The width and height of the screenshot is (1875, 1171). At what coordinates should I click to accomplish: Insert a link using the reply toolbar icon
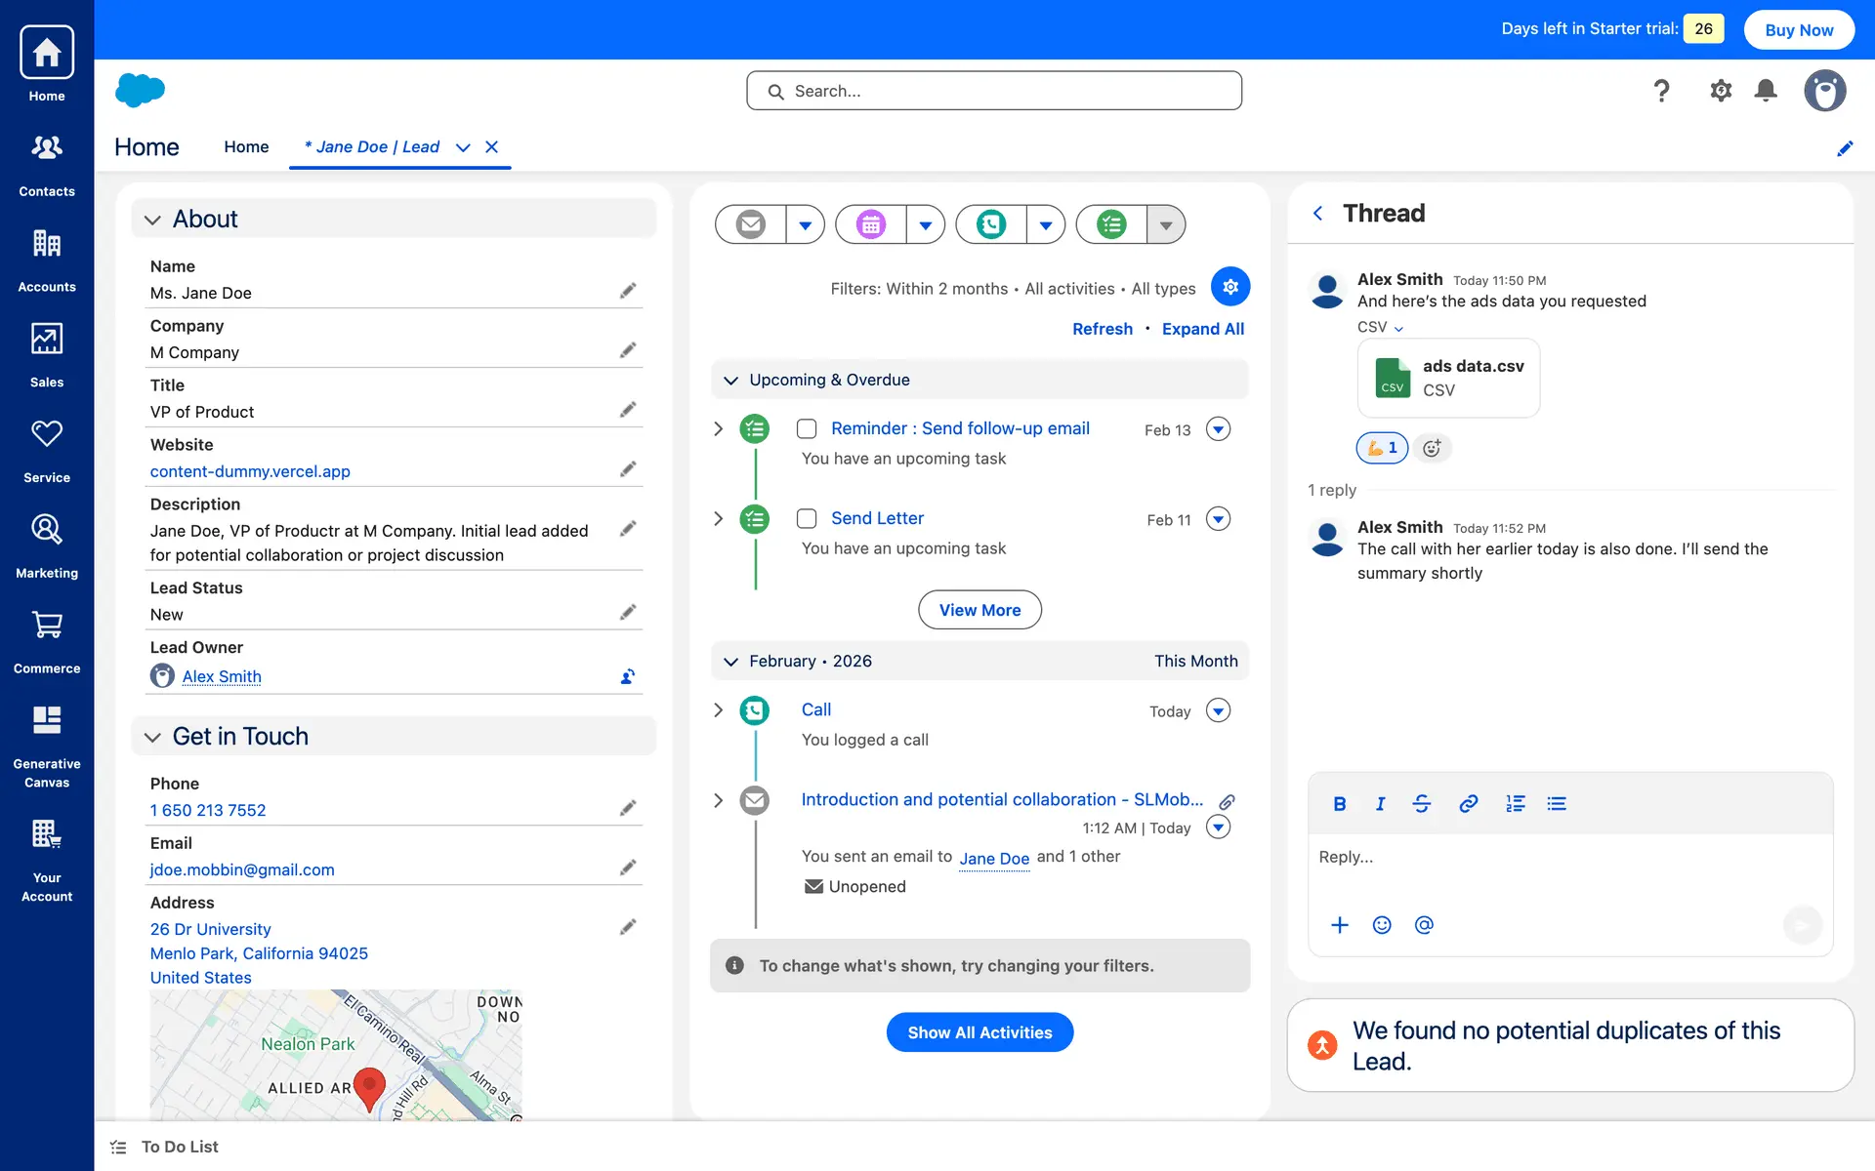pos(1468,804)
